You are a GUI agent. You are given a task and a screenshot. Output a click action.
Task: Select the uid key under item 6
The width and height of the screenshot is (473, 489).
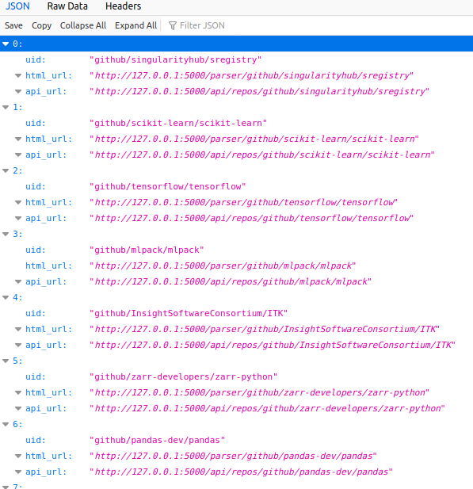[x=36, y=440]
